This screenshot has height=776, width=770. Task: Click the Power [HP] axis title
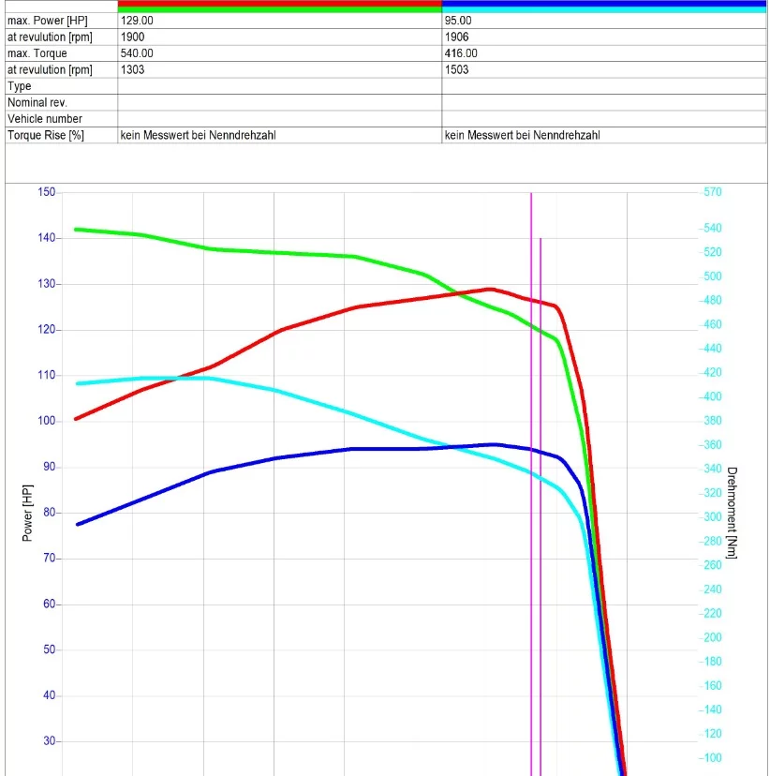pyautogui.click(x=27, y=513)
